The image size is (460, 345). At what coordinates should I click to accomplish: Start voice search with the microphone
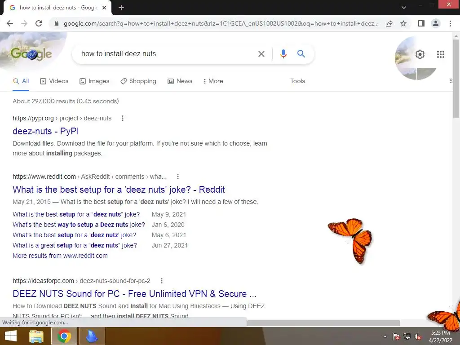[x=283, y=54]
